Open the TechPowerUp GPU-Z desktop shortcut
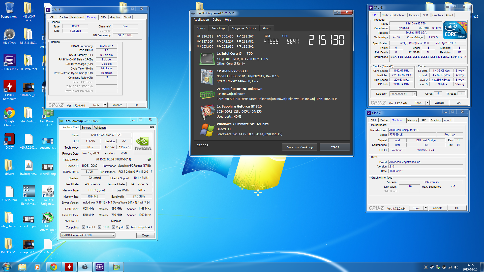 [x=48, y=116]
